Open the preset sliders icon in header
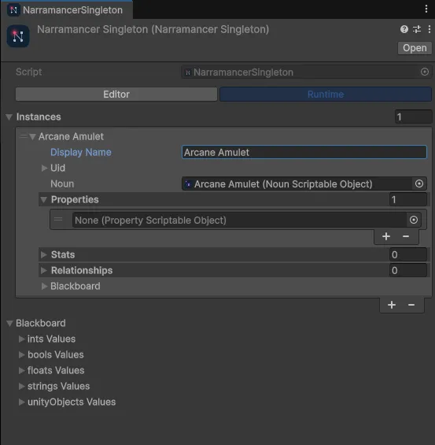 pos(417,29)
